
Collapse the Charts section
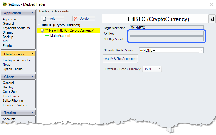tap(32, 77)
